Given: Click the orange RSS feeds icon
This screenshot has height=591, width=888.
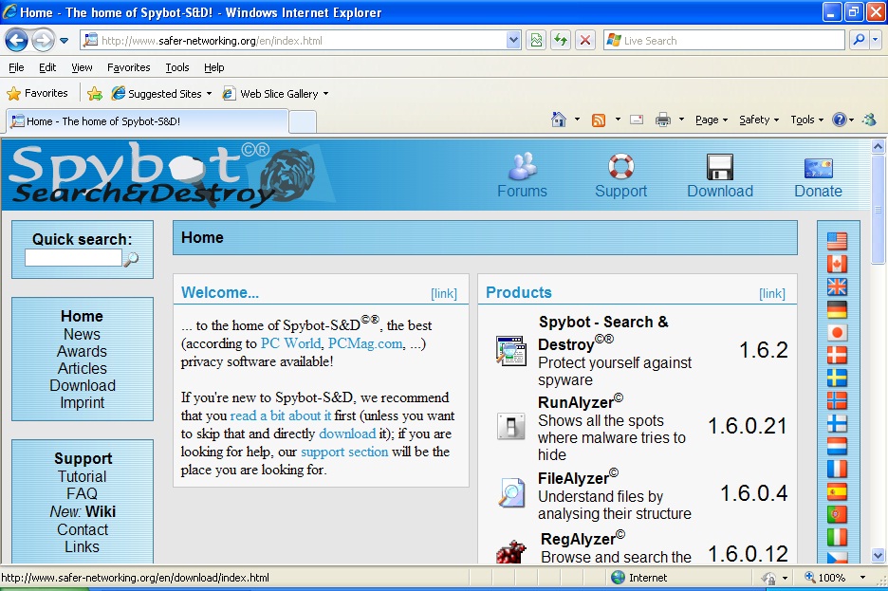Looking at the screenshot, I should click(x=599, y=120).
